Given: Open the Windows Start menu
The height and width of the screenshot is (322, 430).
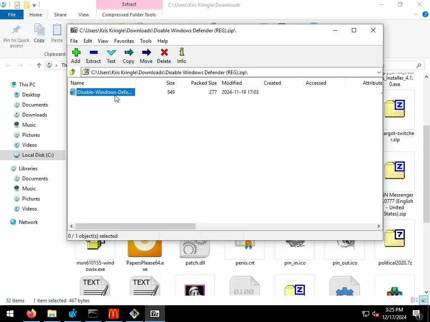Looking at the screenshot, I should click(10, 314).
